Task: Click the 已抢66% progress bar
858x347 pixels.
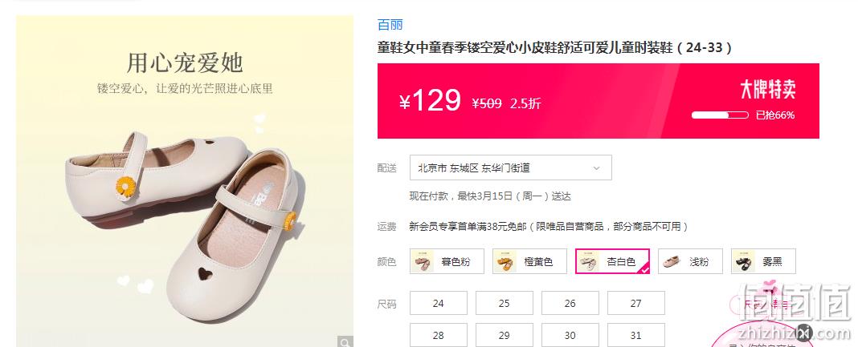Action: coord(720,115)
